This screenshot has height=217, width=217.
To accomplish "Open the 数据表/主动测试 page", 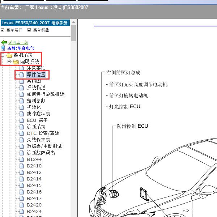I will (x=44, y=146).
